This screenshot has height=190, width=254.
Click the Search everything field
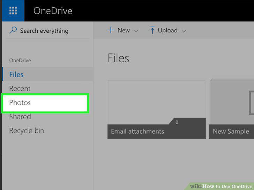(x=47, y=31)
